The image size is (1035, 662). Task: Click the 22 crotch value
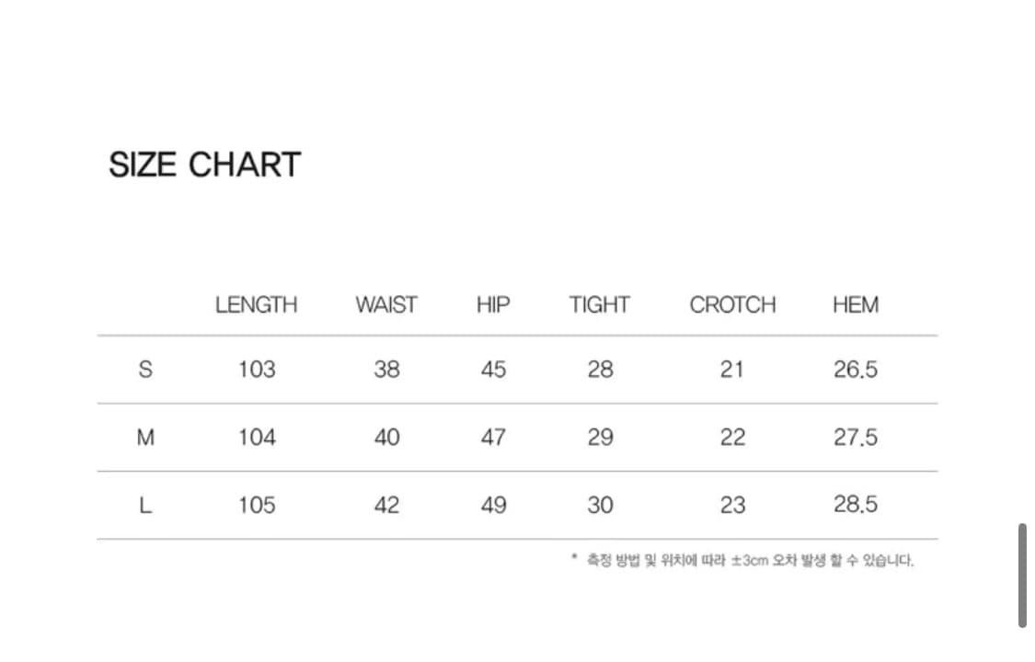[x=732, y=438]
